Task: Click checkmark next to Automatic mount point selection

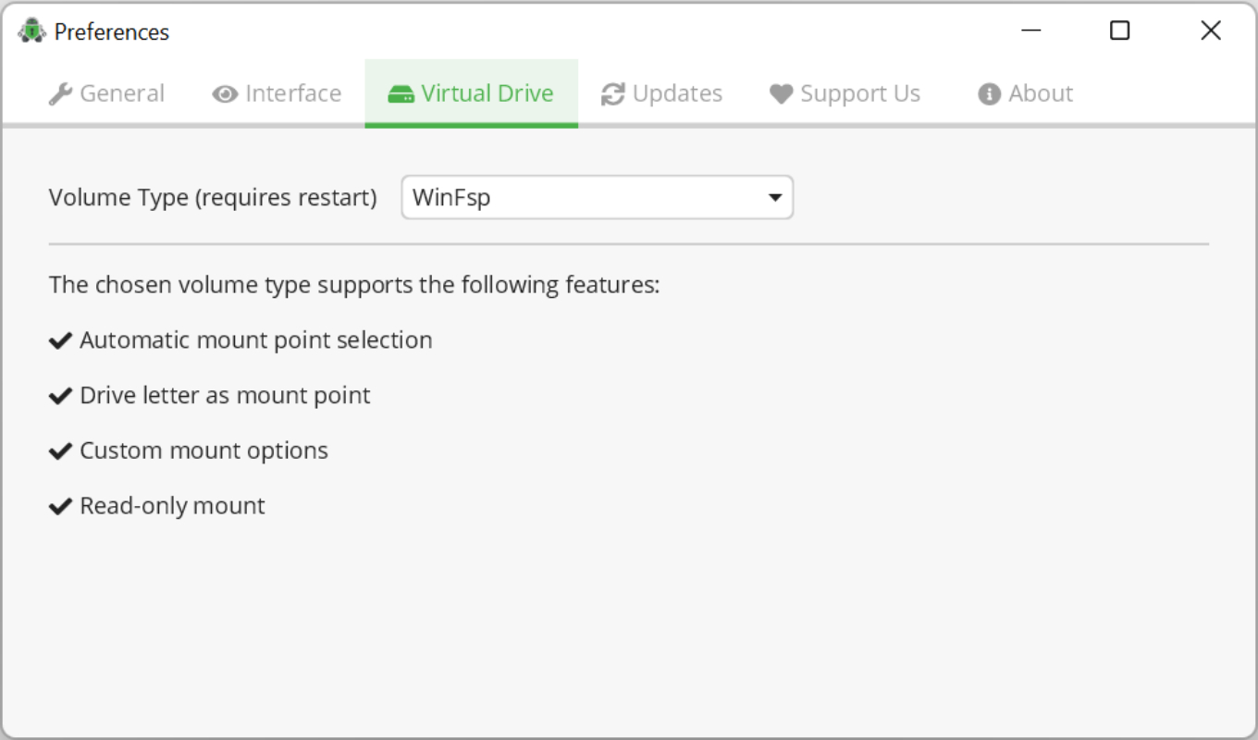Action: point(60,341)
